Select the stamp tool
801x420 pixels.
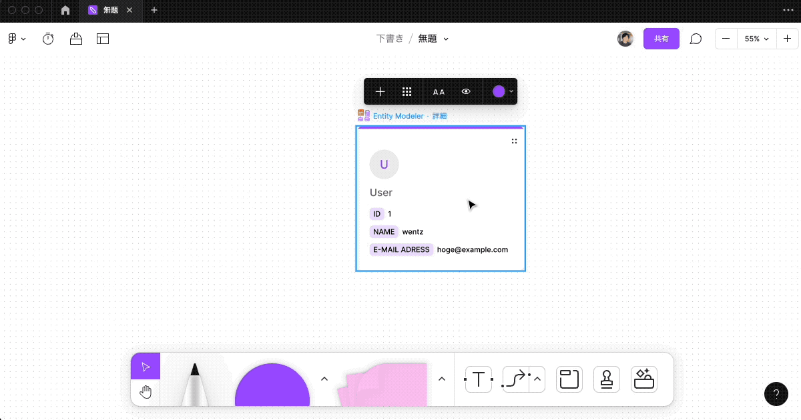pyautogui.click(x=607, y=379)
